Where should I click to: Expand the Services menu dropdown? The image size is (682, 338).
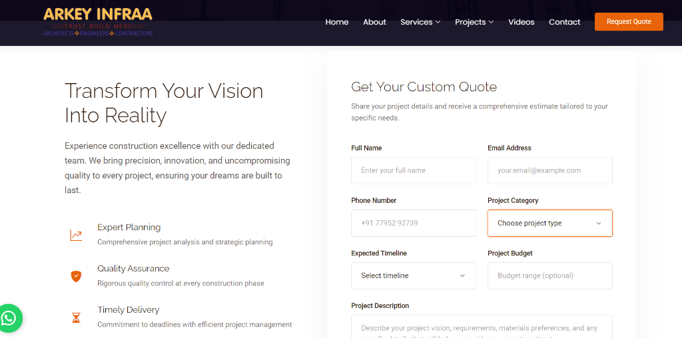click(x=420, y=22)
